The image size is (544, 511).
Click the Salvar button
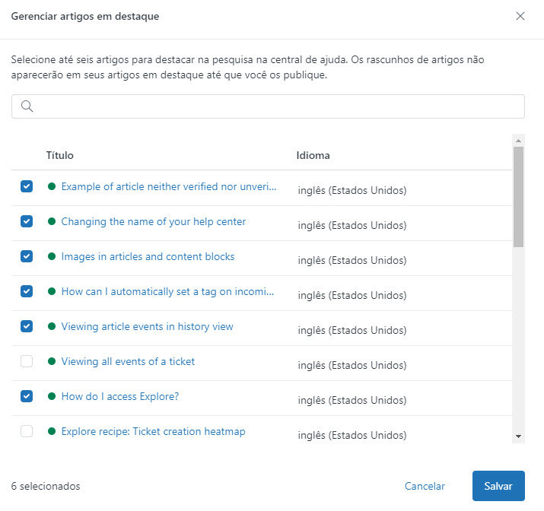click(498, 486)
